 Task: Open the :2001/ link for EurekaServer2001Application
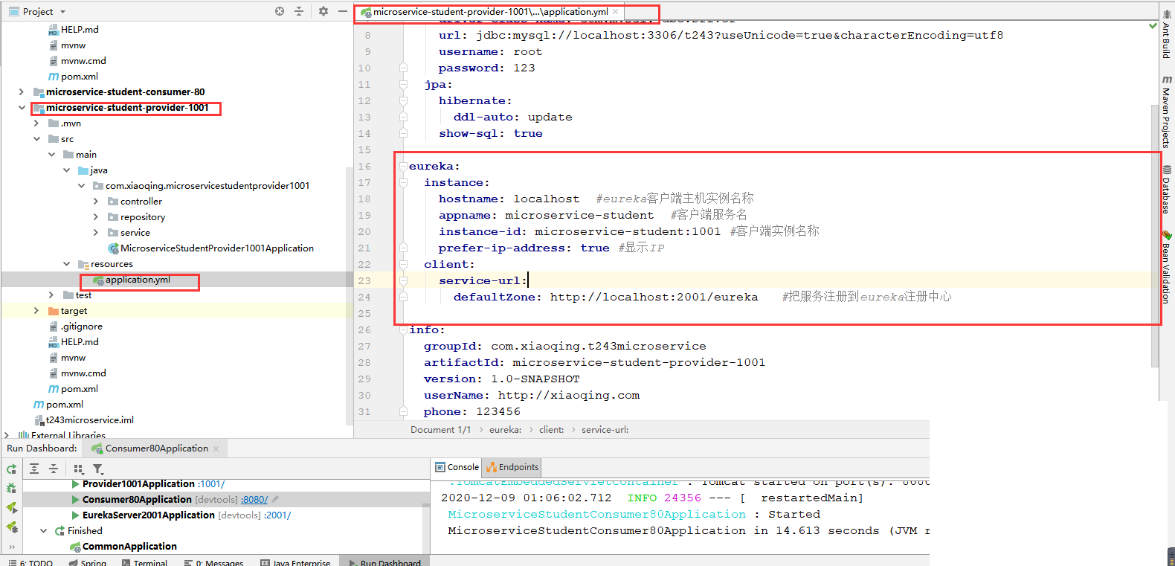[x=278, y=515]
